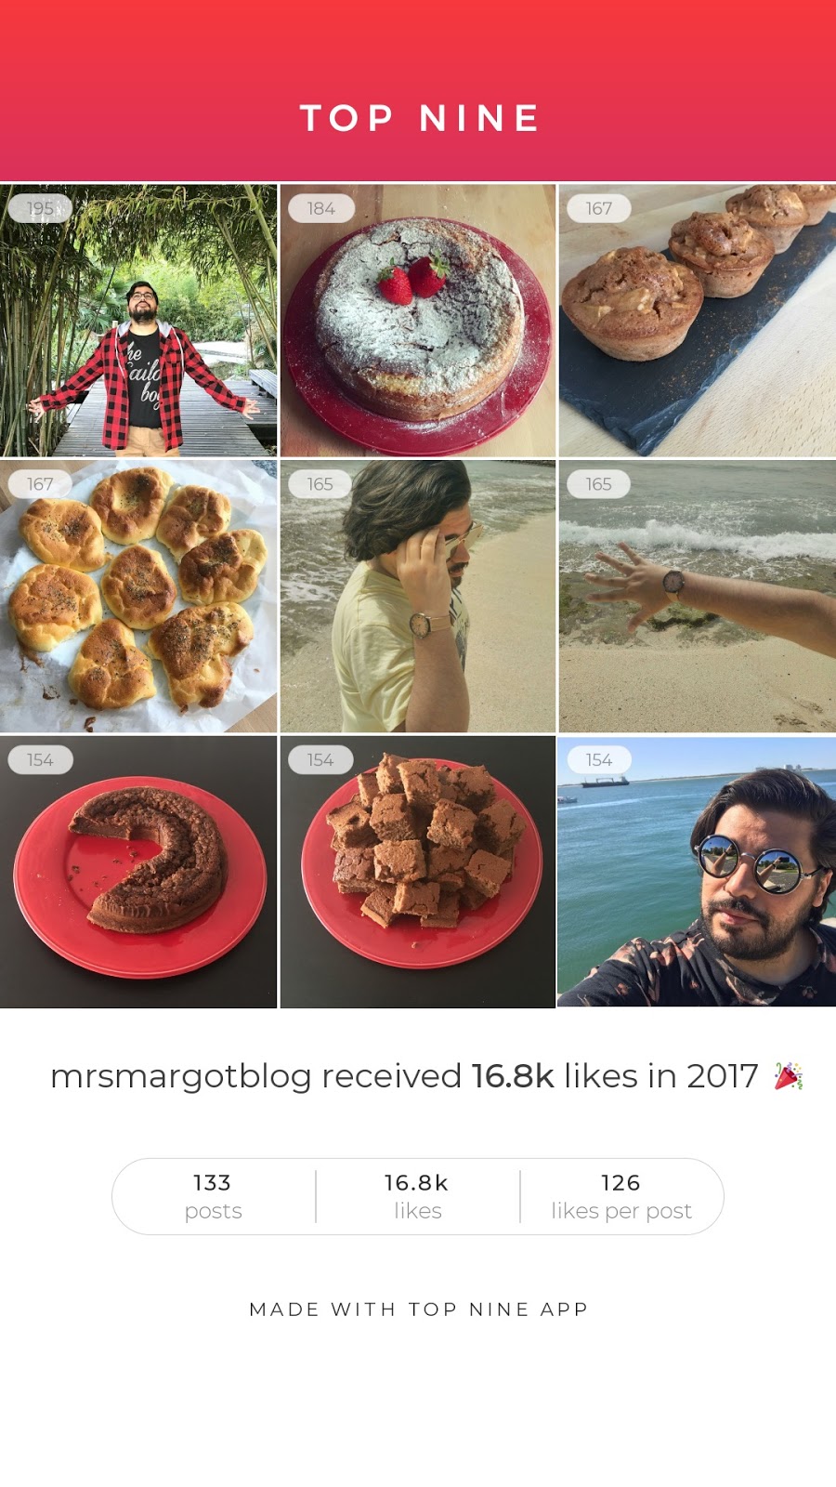View the man in yellow shirt beach photo

pyautogui.click(x=418, y=597)
